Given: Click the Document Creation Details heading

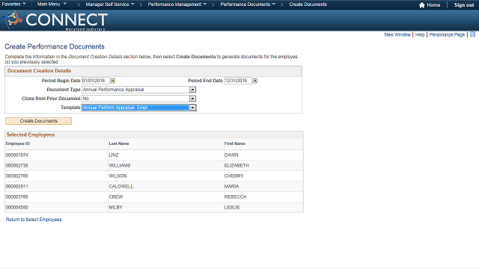Looking at the screenshot, I should pyautogui.click(x=39, y=71).
